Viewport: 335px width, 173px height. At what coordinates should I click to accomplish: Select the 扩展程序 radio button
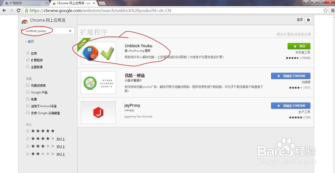27,59
